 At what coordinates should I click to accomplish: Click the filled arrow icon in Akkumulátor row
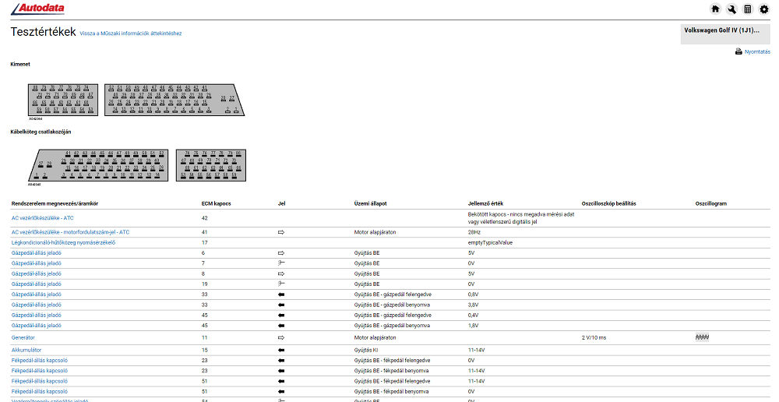point(281,350)
